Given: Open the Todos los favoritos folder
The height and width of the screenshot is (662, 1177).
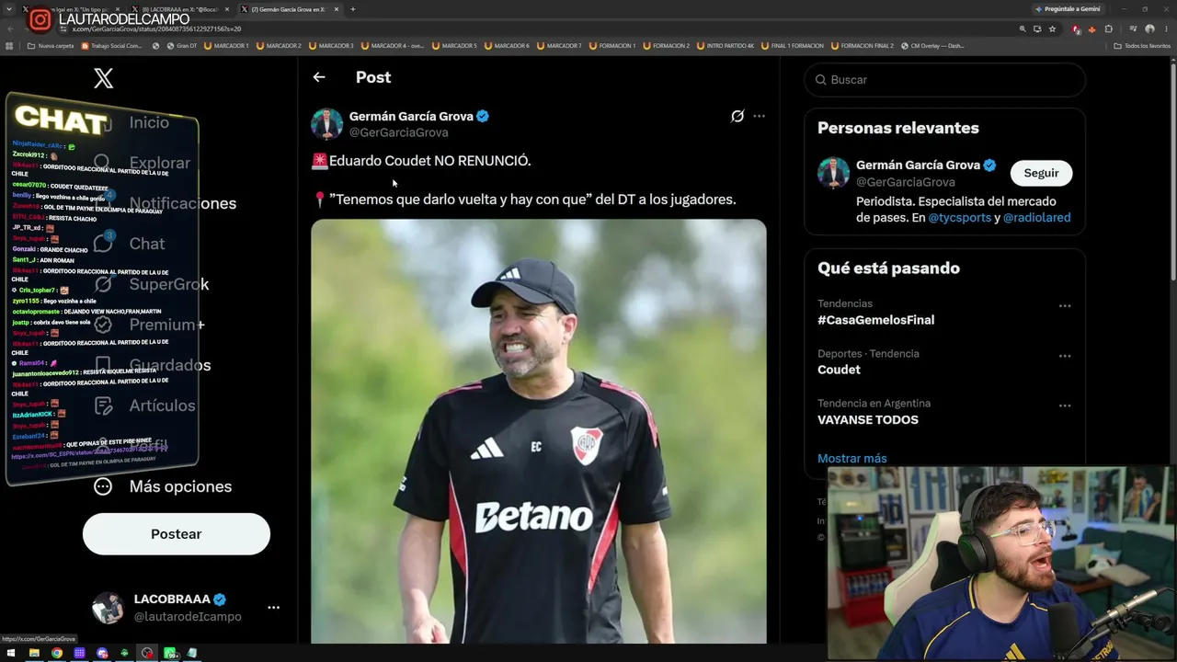Looking at the screenshot, I should pos(1142,46).
